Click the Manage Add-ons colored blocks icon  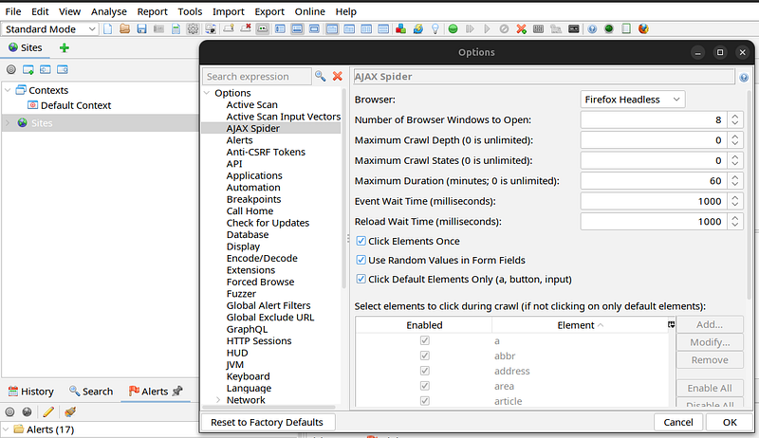(400, 29)
